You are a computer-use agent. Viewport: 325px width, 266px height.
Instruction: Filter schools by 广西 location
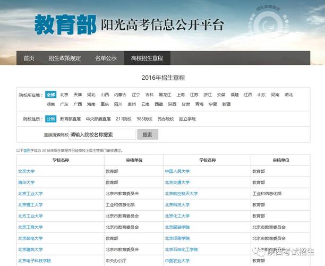click(x=78, y=104)
